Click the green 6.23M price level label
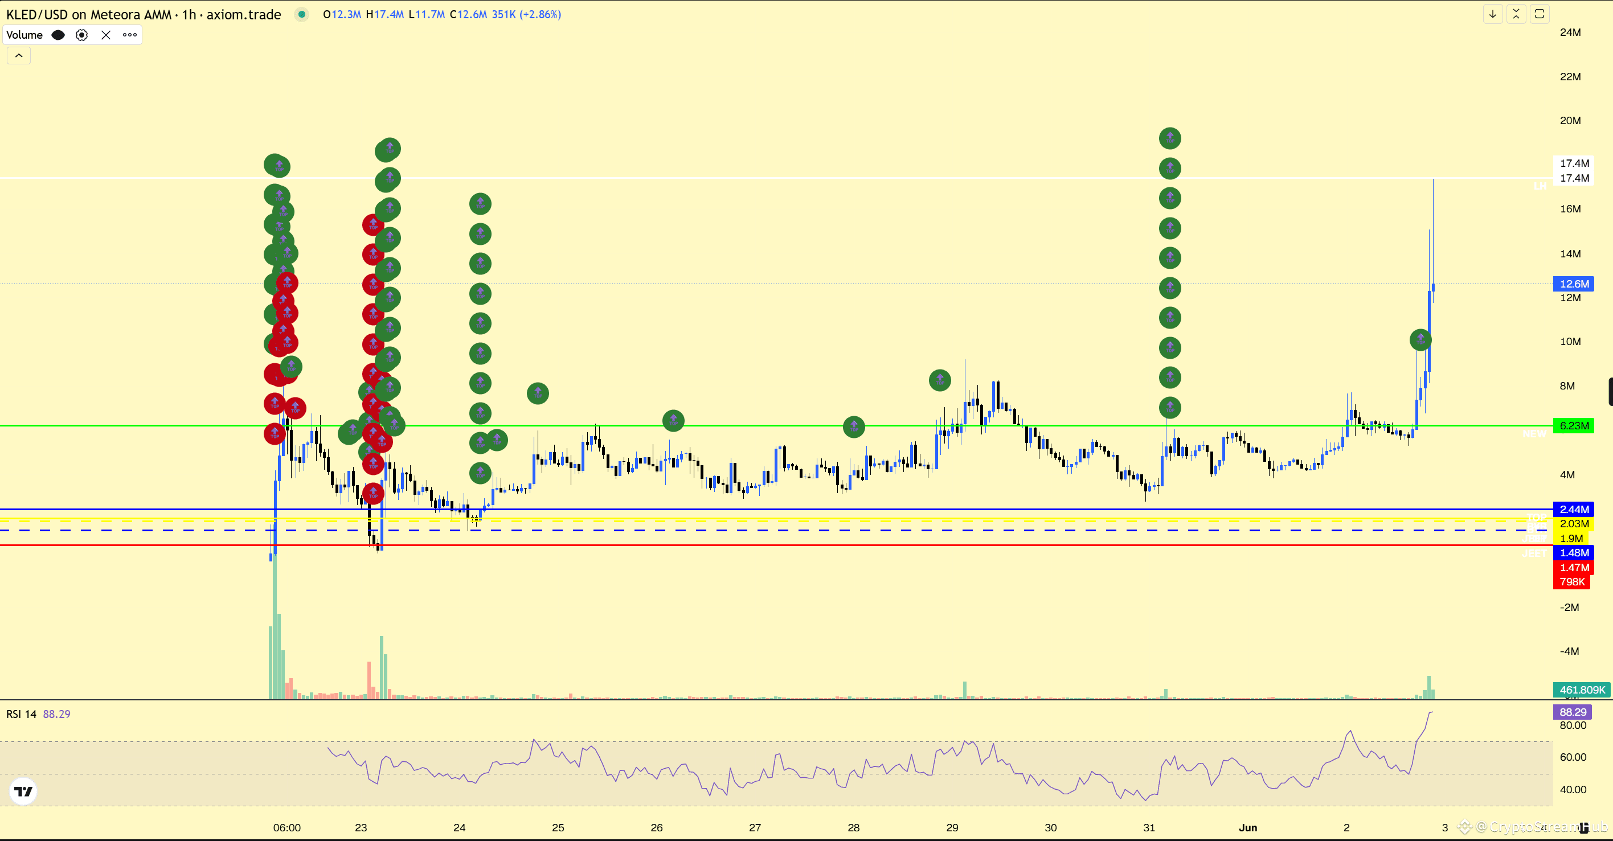 [1574, 426]
